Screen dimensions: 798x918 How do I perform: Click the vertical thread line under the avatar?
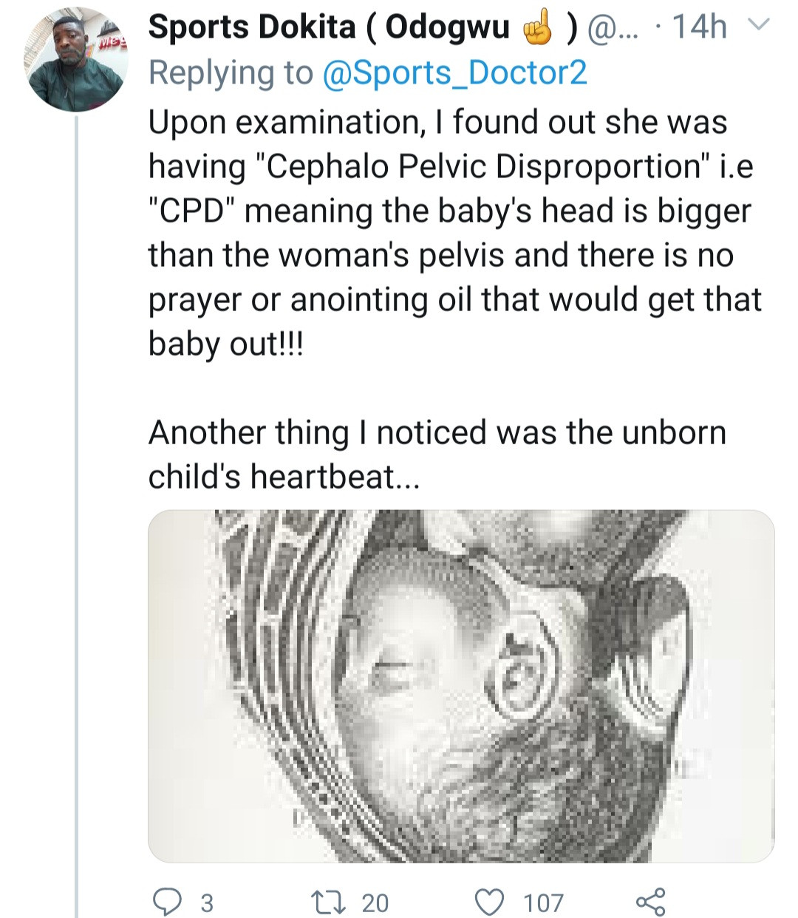pos(76,517)
